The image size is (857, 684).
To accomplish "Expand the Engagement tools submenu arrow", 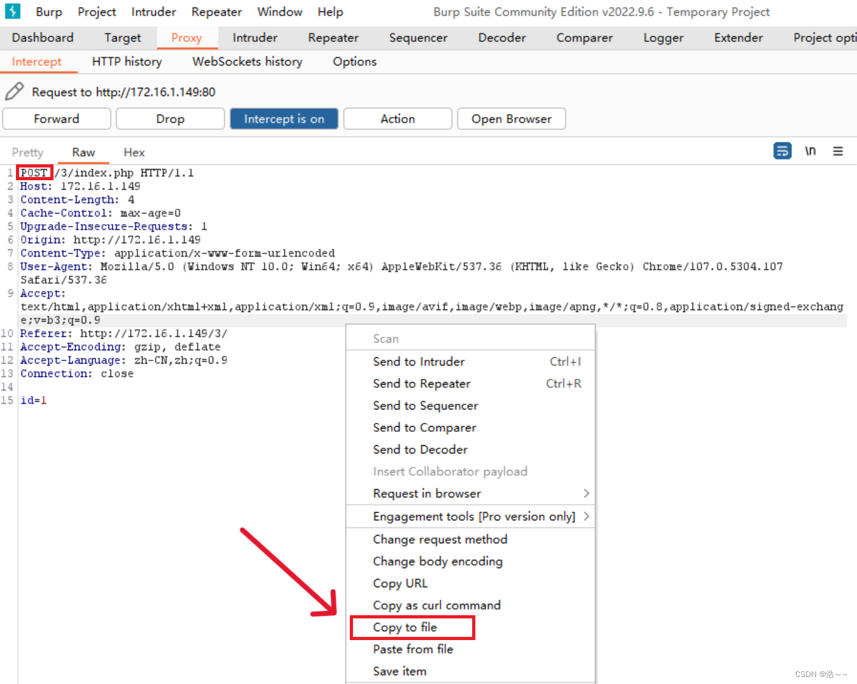I will tap(586, 517).
